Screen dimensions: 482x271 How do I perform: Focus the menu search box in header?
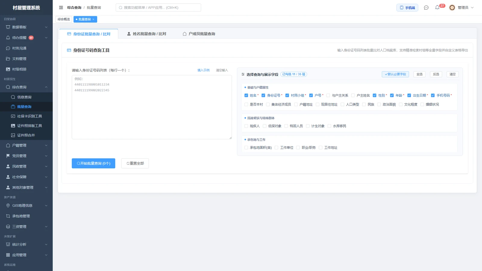(x=158, y=8)
